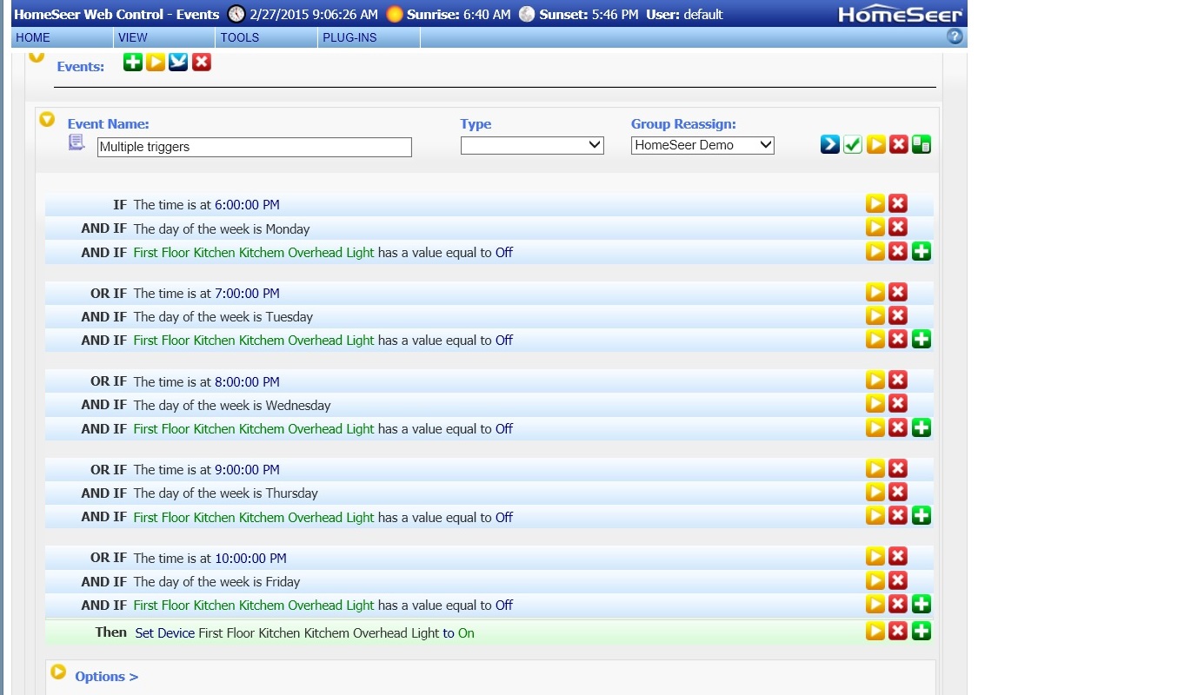Add a new action after Then row
Viewport: 1191px width, 695px height.
coord(922,631)
